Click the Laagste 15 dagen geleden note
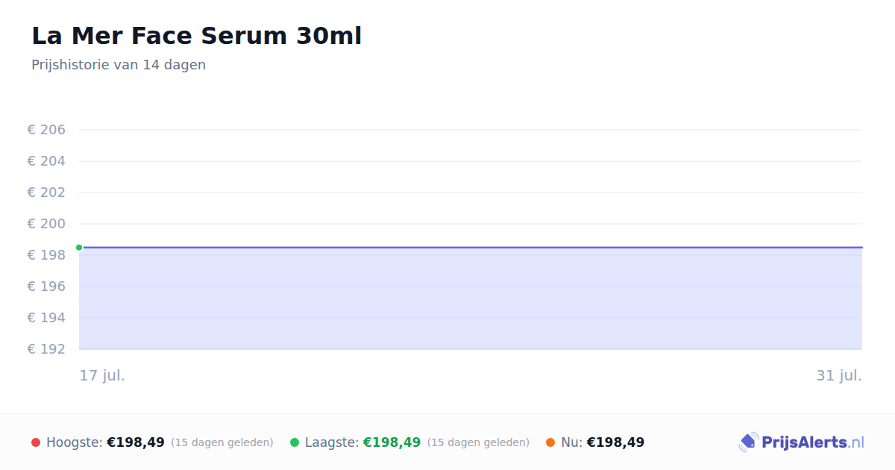Image resolution: width=895 pixels, height=470 pixels. click(478, 442)
